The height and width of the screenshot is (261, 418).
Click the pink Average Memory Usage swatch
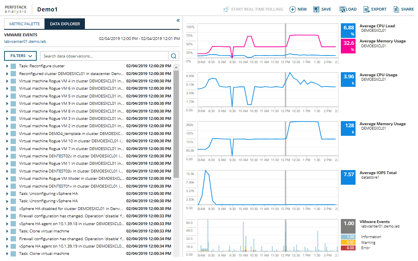pos(349,46)
